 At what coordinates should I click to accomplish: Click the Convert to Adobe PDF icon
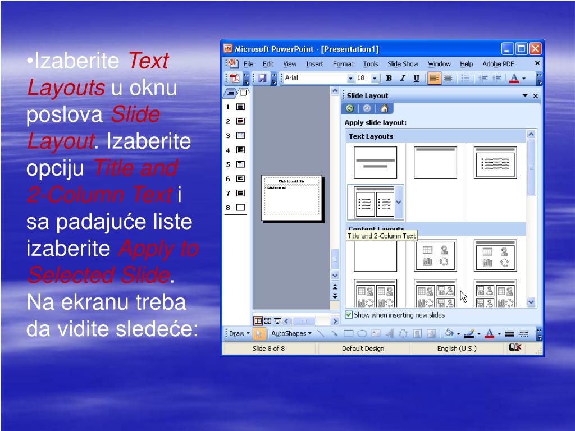[x=234, y=78]
